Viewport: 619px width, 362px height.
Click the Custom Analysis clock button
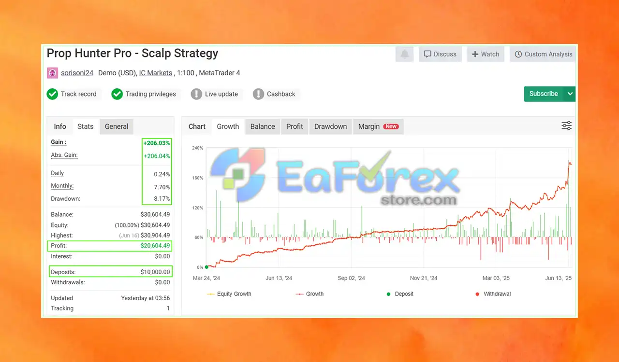coord(543,54)
